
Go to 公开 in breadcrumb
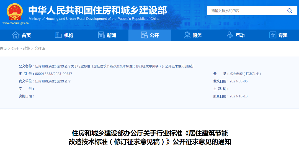tap(15, 48)
